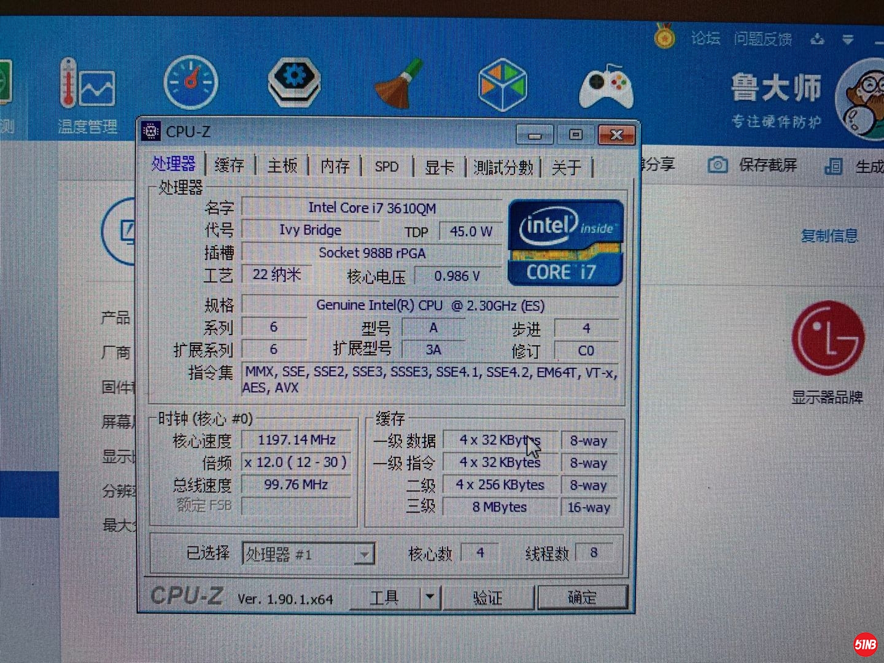
Task: Open the 工具 dropdown arrow in CPU-Z
Action: [430, 596]
